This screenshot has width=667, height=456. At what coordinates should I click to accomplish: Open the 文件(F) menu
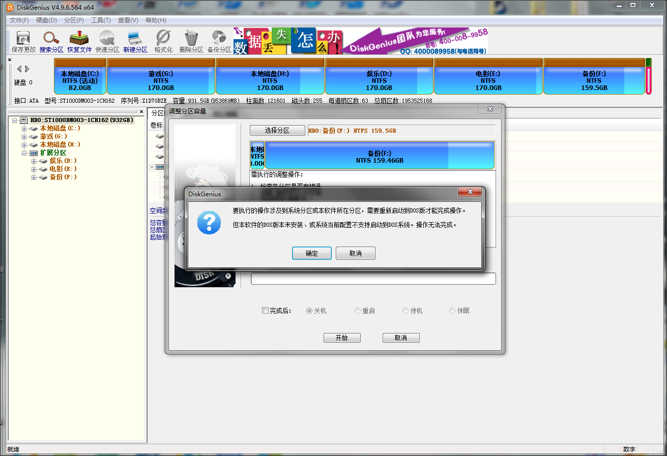pyautogui.click(x=19, y=20)
